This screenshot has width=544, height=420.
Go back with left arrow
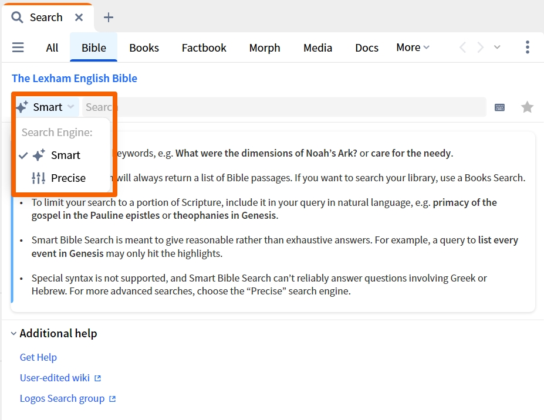point(462,47)
